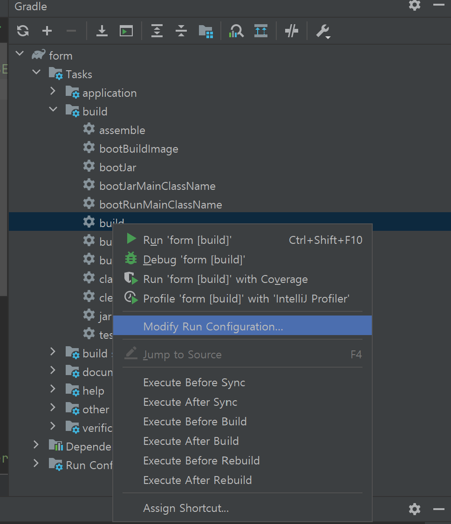The height and width of the screenshot is (524, 451).
Task: Hide the bottom panel with minus icon
Action: [438, 509]
